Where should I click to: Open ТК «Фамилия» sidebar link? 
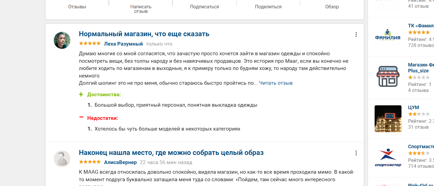(x=421, y=26)
